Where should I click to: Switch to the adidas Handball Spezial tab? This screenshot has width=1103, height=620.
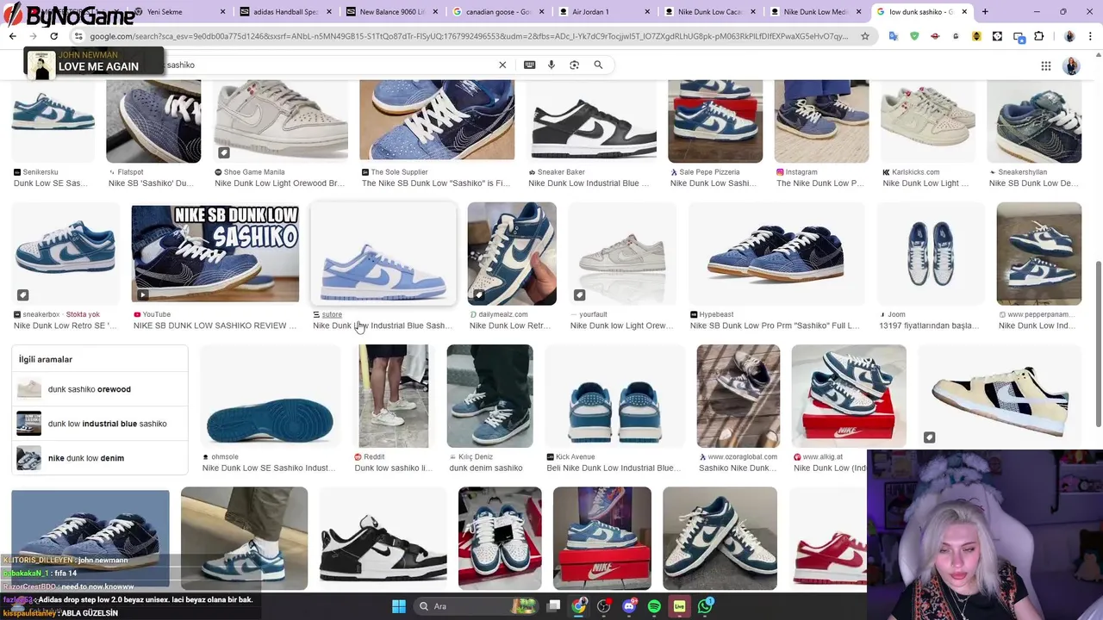(x=284, y=12)
